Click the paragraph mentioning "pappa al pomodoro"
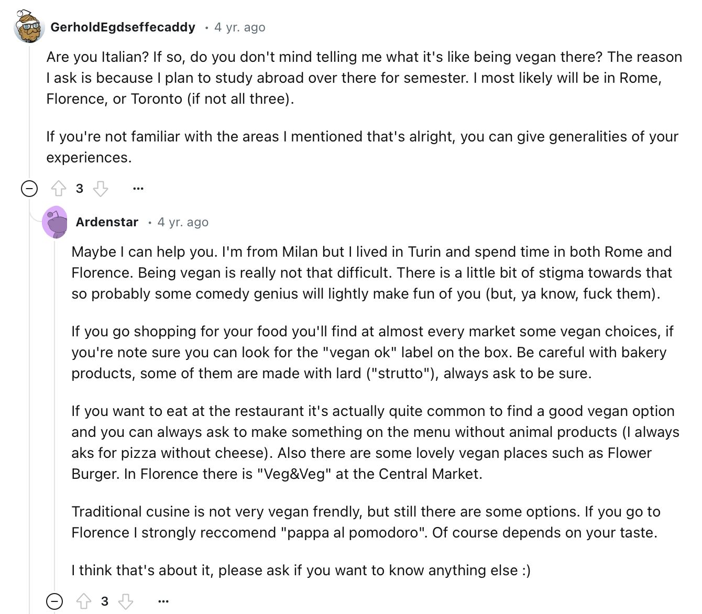The width and height of the screenshot is (702, 614). [365, 522]
